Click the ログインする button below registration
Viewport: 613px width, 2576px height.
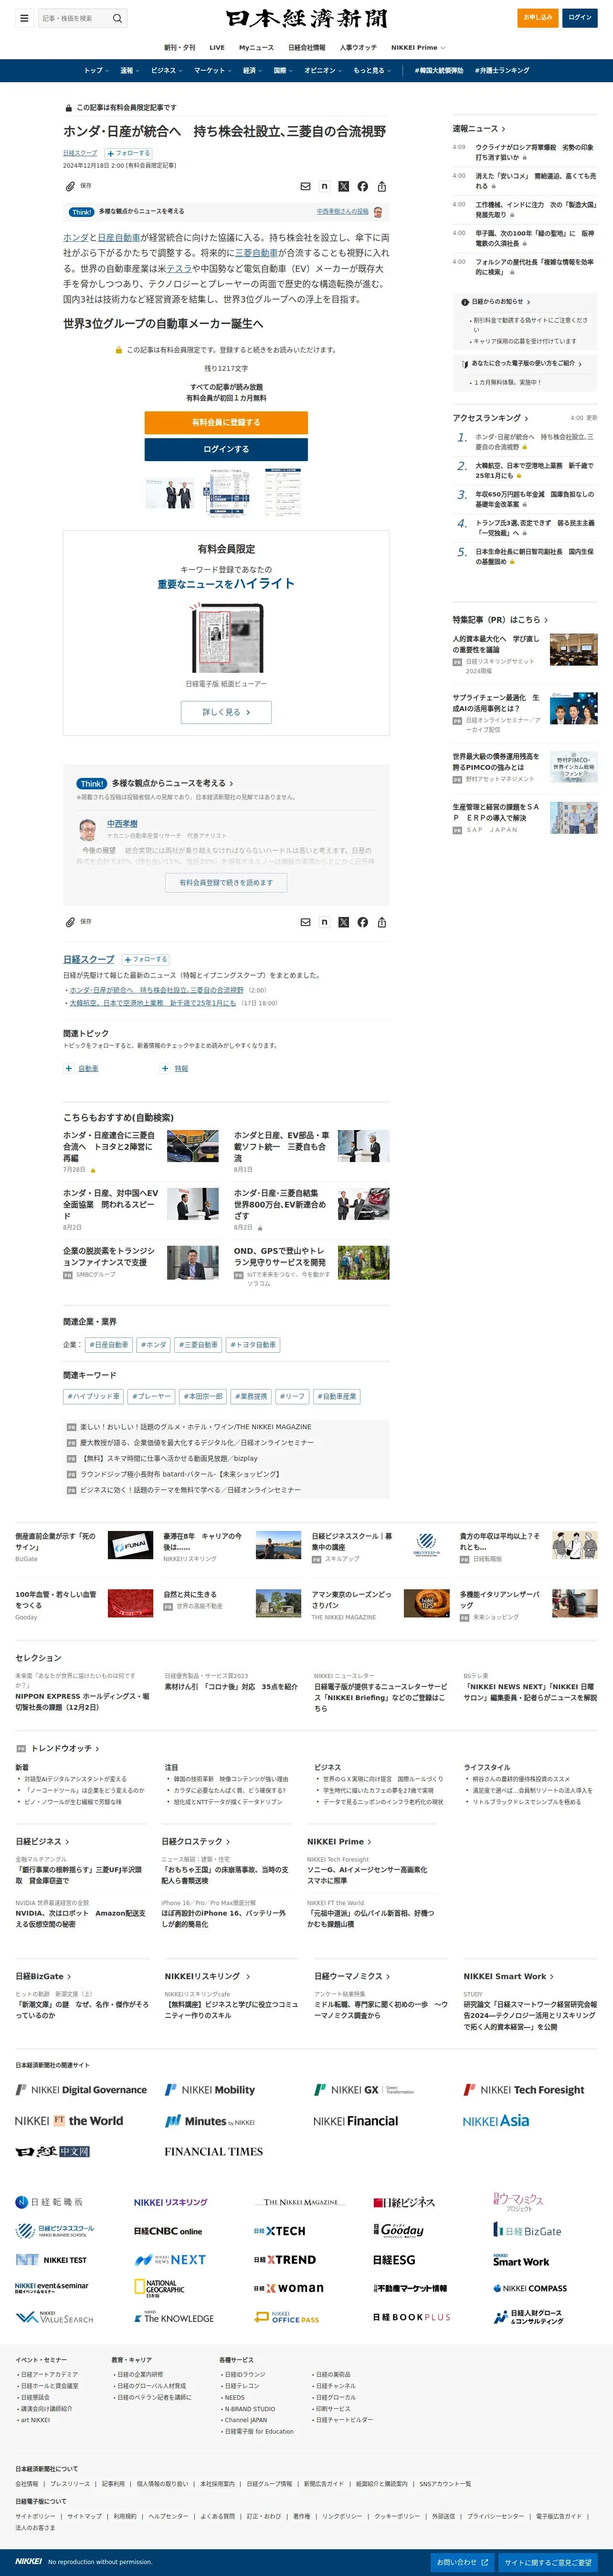(x=226, y=449)
